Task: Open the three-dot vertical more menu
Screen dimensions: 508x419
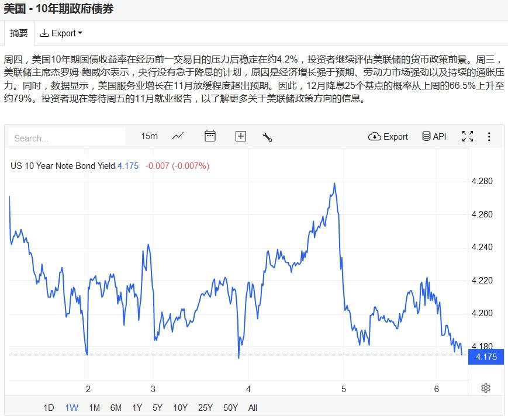Action: click(489, 136)
